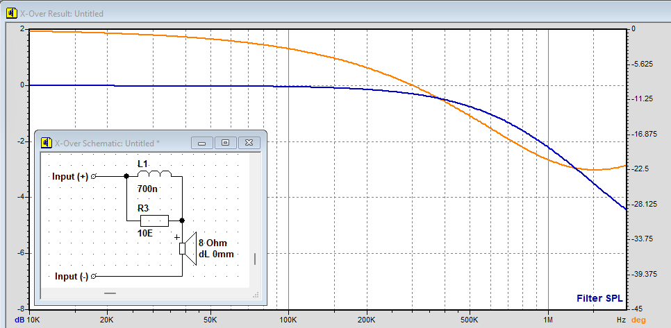This screenshot has height=328, width=671.
Task: Click junction node right of R3
Action: click(x=182, y=221)
